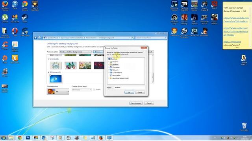Select Appearance and Personalization in breadcrumb

(x=72, y=38)
